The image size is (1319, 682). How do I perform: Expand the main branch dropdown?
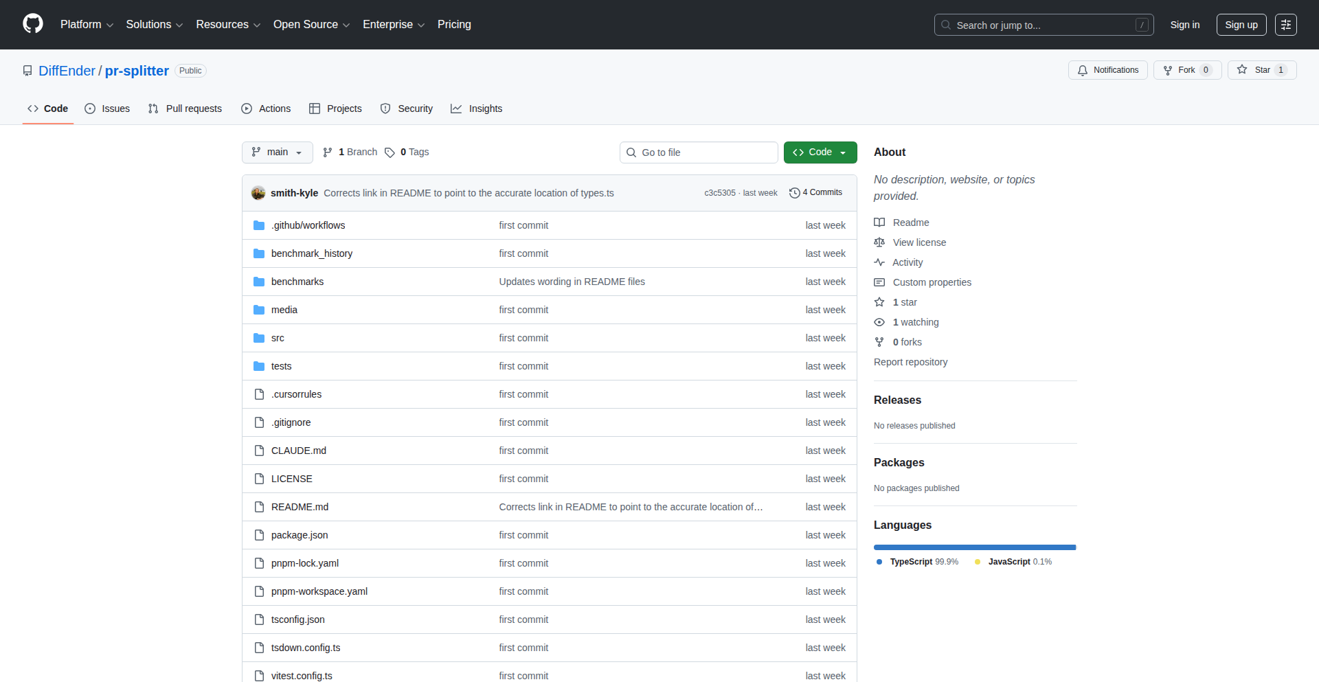click(x=277, y=152)
